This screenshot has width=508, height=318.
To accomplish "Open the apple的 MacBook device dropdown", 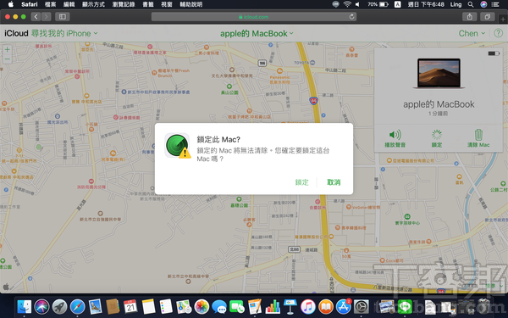I will (257, 33).
